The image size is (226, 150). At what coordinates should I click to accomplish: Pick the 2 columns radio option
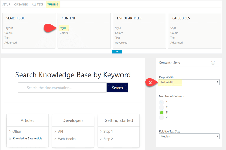point(162,107)
